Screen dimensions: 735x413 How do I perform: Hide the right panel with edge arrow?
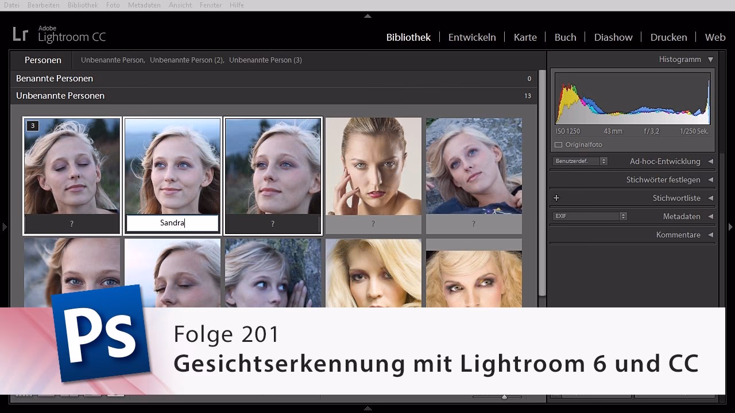(730, 227)
